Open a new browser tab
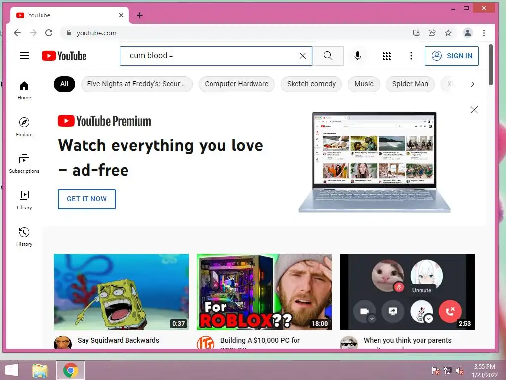The height and width of the screenshot is (380, 506). (x=140, y=15)
